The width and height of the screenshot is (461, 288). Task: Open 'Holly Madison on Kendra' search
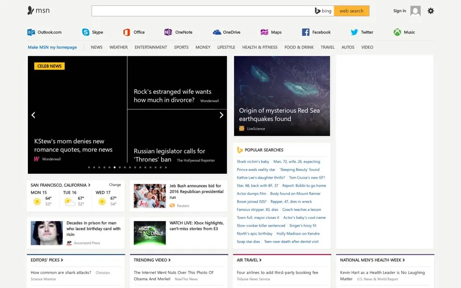[x=298, y=234]
